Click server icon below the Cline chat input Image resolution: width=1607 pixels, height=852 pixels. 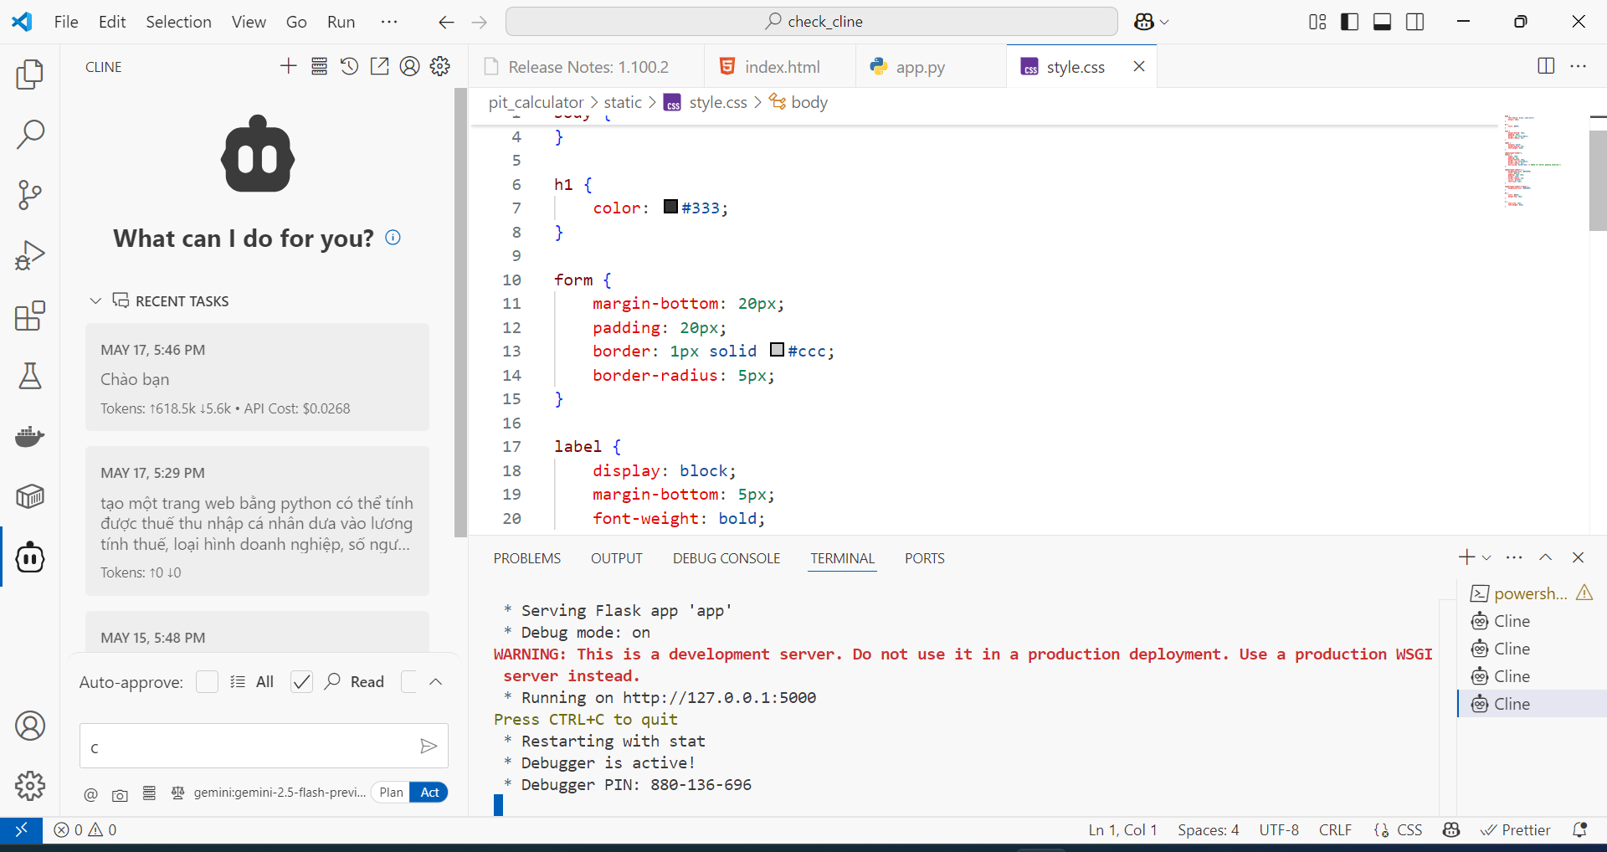[x=149, y=793]
